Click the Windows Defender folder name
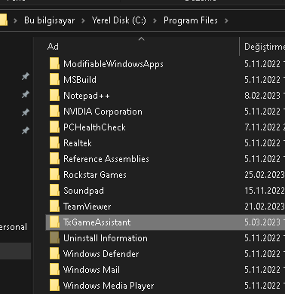The height and width of the screenshot is (294, 285). (101, 254)
